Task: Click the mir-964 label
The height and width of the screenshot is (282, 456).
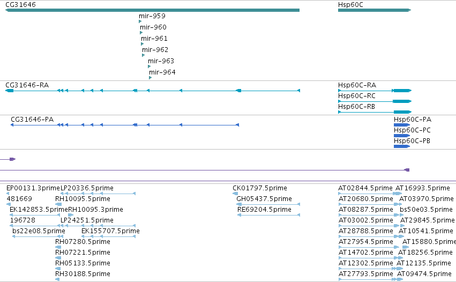Action: pos(162,72)
